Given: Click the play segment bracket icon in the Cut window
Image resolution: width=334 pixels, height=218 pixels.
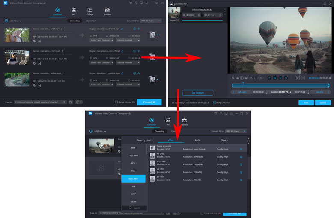Looking at the screenshot, I should coord(298,78).
